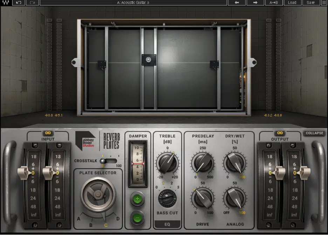328x235 pixels.
Task: Click the Drive knob
Action: click(203, 198)
